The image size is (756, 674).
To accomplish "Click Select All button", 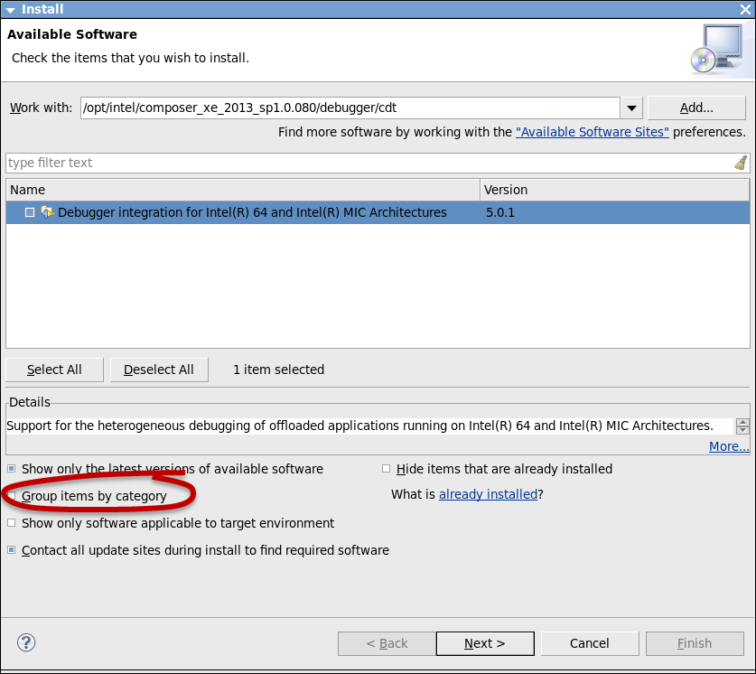I will click(x=54, y=370).
